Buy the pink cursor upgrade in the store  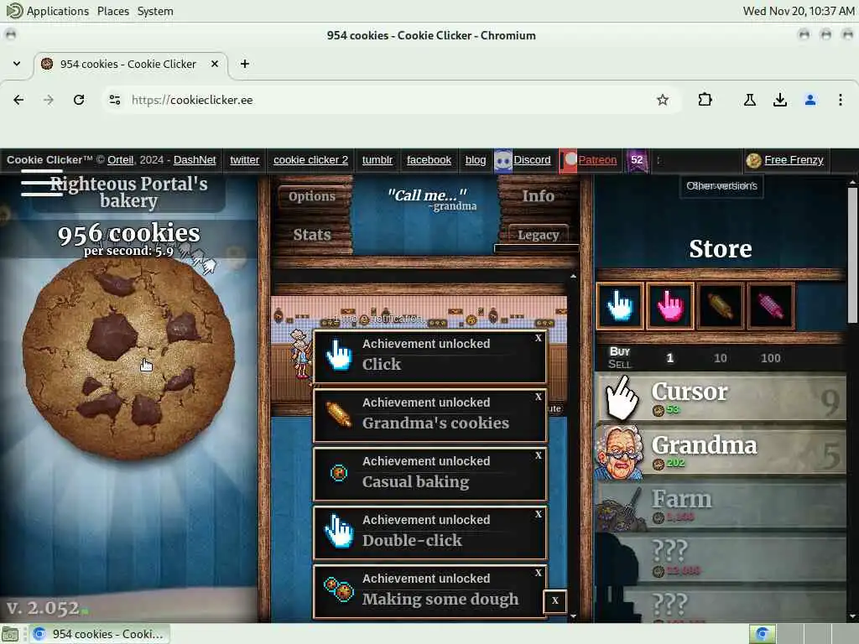pos(670,305)
